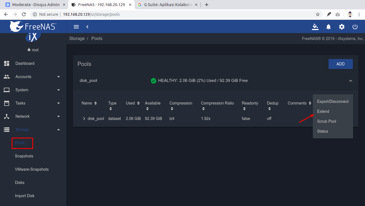This screenshot has height=206, width=365.
Task: Expand the System sidebar menu
Action: click(x=59, y=90)
